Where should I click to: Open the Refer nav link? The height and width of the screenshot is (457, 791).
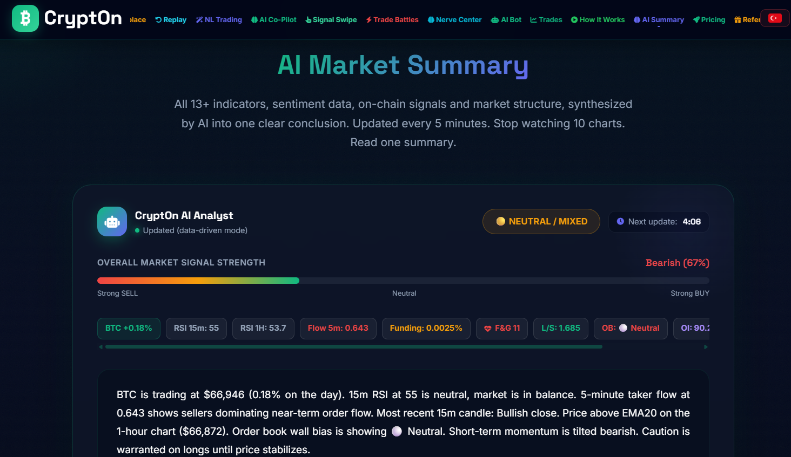tap(747, 20)
